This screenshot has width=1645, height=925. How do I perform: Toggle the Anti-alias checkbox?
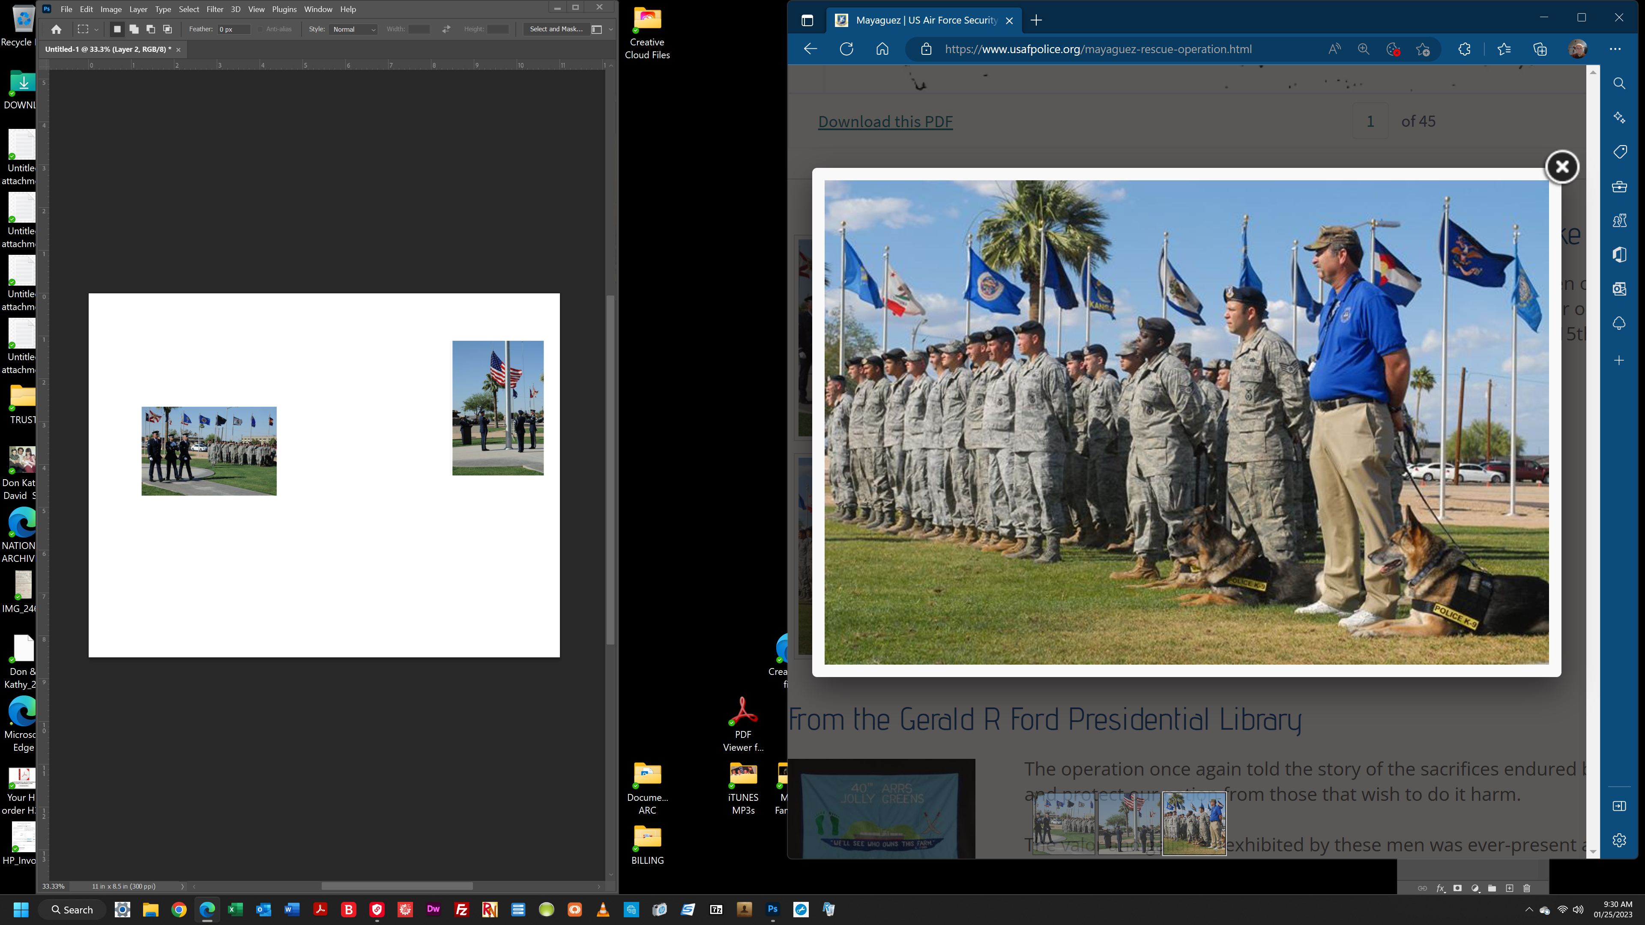260,30
